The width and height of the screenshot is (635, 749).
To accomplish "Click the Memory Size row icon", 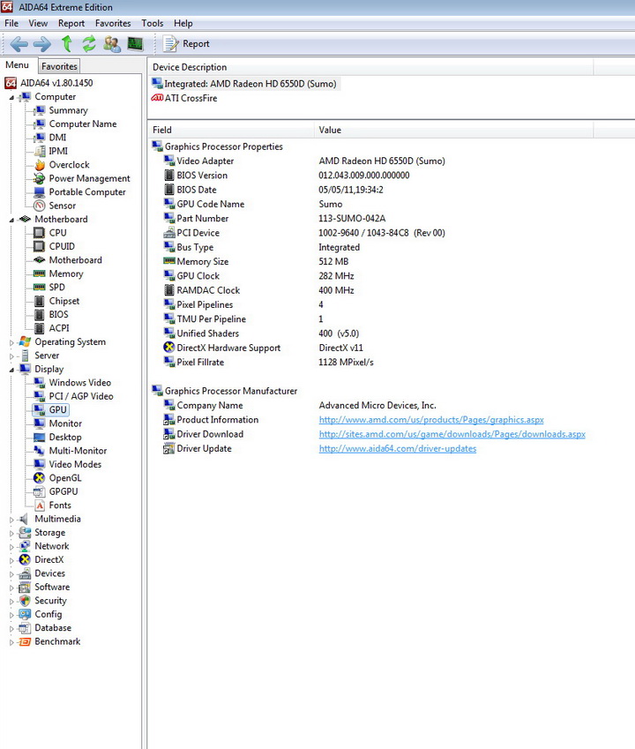I will [x=169, y=261].
